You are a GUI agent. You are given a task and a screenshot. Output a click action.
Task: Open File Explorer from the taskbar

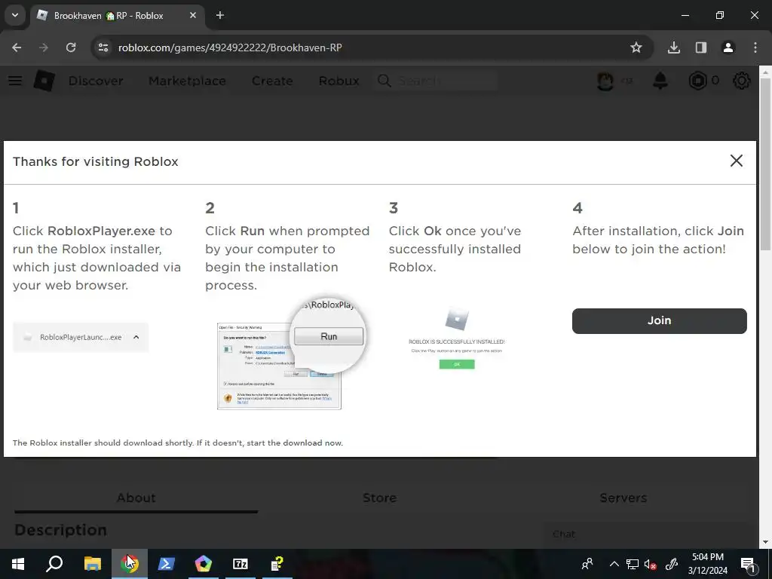pos(93,564)
